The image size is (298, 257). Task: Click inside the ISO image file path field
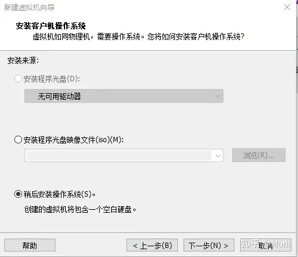click(x=118, y=155)
